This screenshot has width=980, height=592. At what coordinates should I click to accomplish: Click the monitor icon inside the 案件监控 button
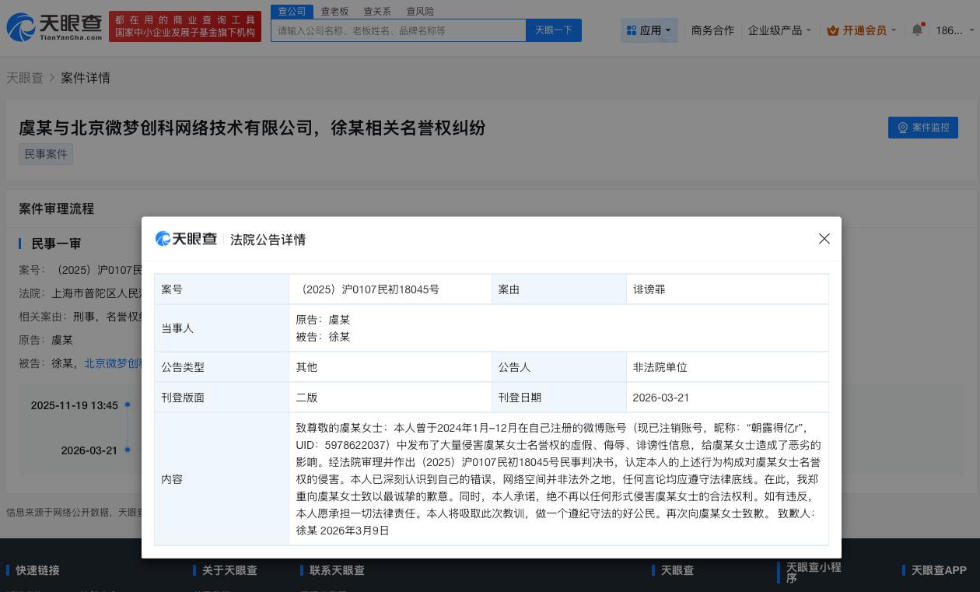click(x=903, y=128)
